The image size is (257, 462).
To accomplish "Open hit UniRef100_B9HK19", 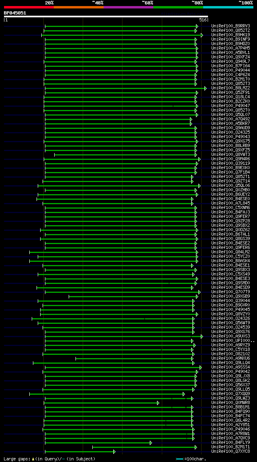I will 230,35.
